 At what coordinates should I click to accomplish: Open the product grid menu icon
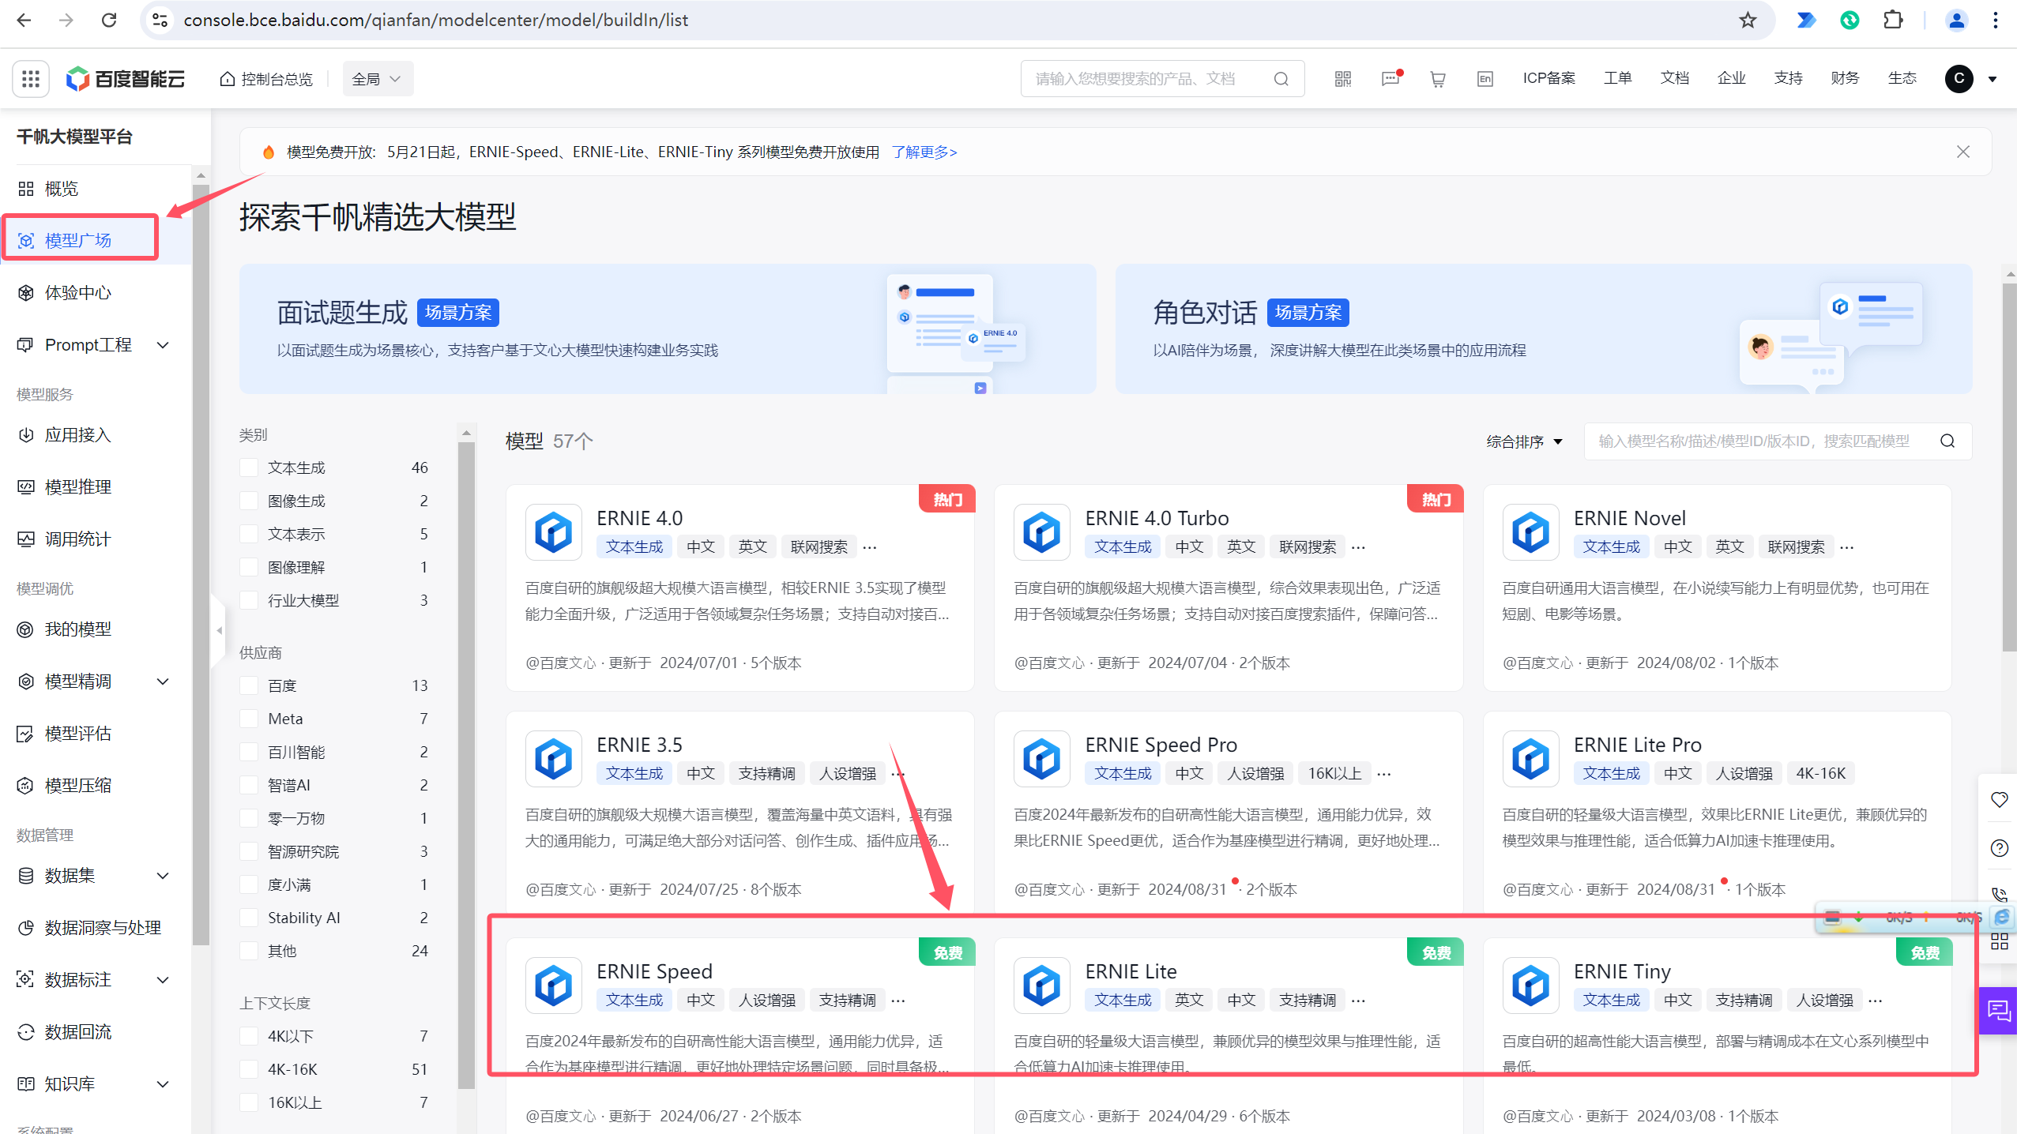pos(31,79)
